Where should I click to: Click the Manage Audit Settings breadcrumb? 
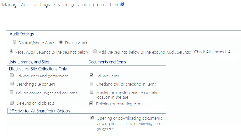pyautogui.click(x=26, y=5)
